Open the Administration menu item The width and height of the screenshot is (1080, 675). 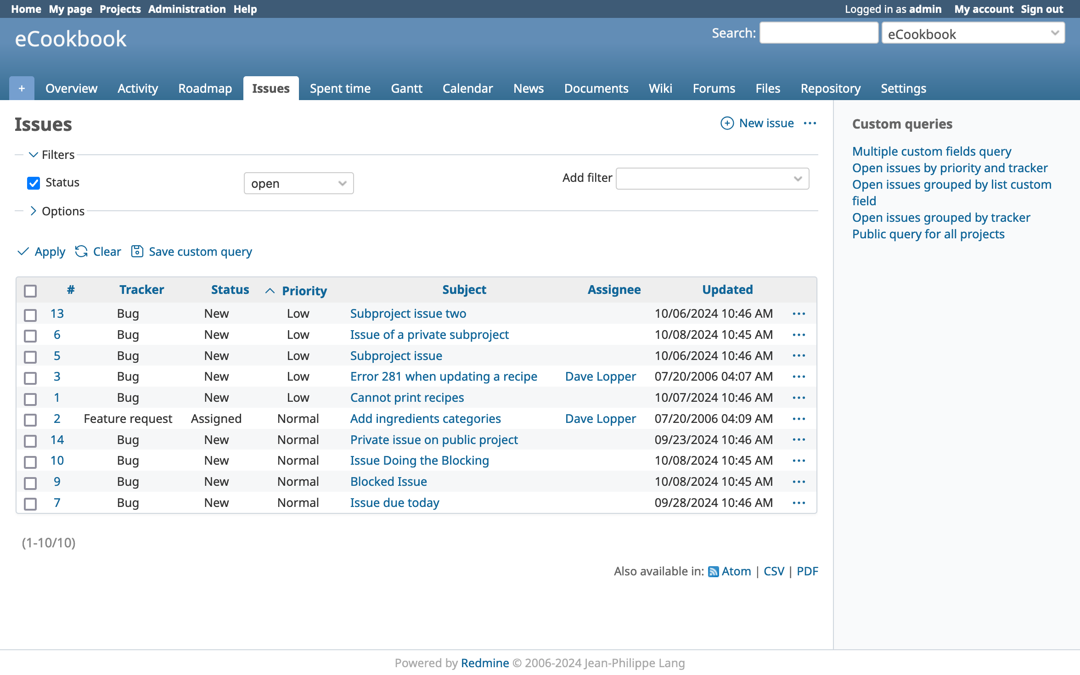pos(187,9)
